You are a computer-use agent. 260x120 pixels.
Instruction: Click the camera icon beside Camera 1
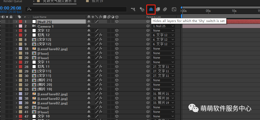[x=34, y=26]
